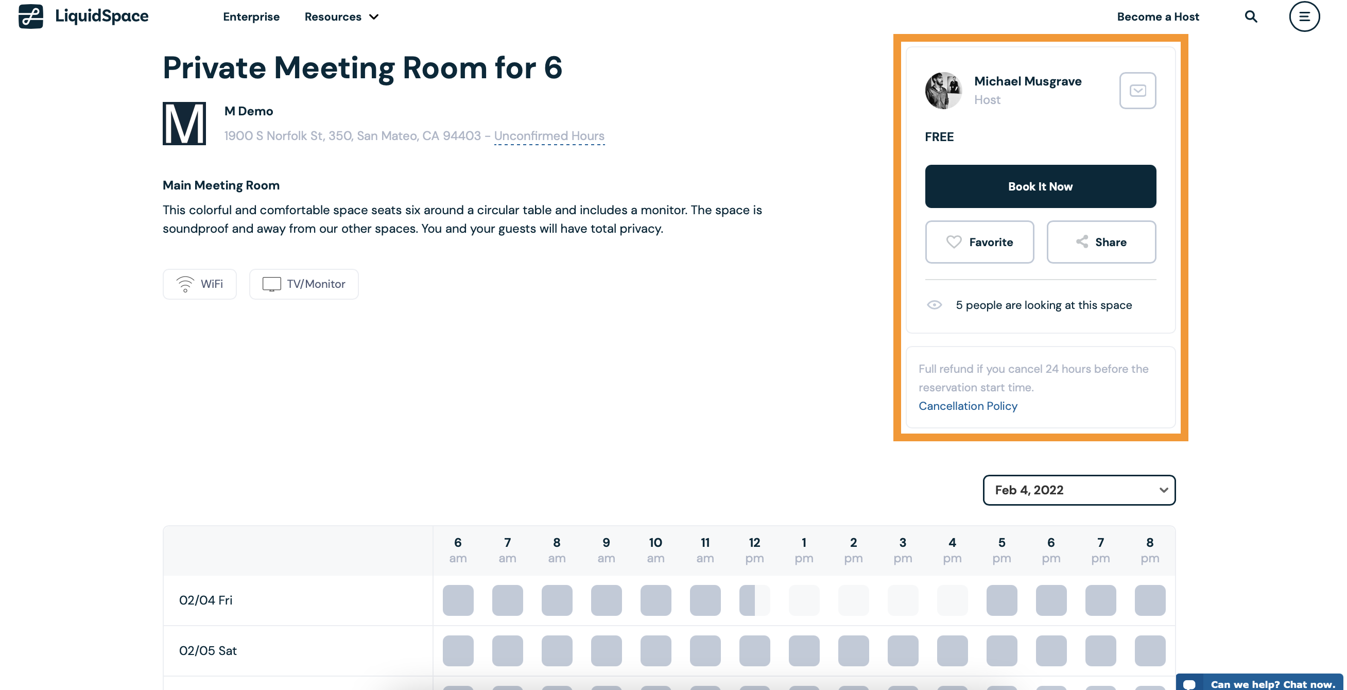
Task: Click Michael Musgrave's avatar photo
Action: point(943,91)
